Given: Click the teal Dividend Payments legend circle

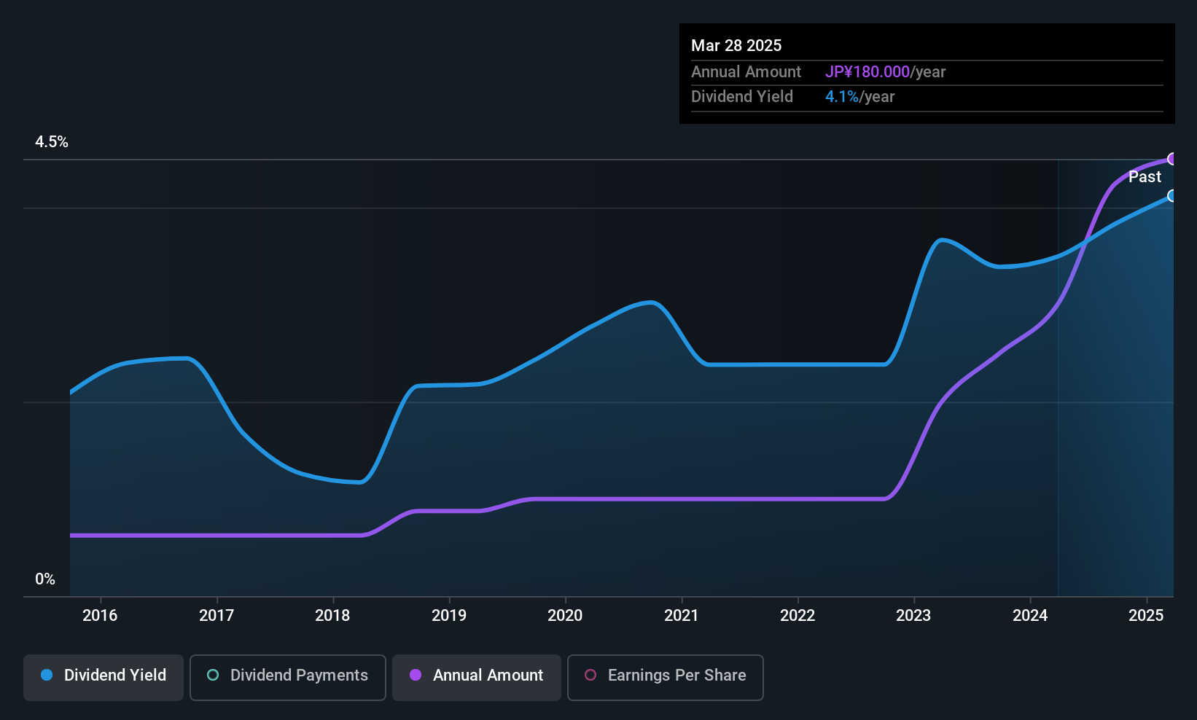Looking at the screenshot, I should [x=213, y=676].
